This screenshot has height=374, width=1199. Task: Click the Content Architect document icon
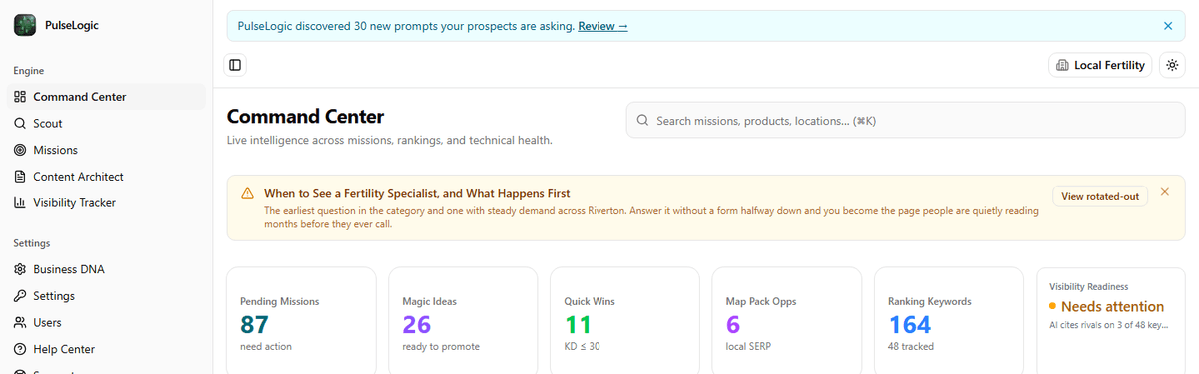[x=20, y=177]
